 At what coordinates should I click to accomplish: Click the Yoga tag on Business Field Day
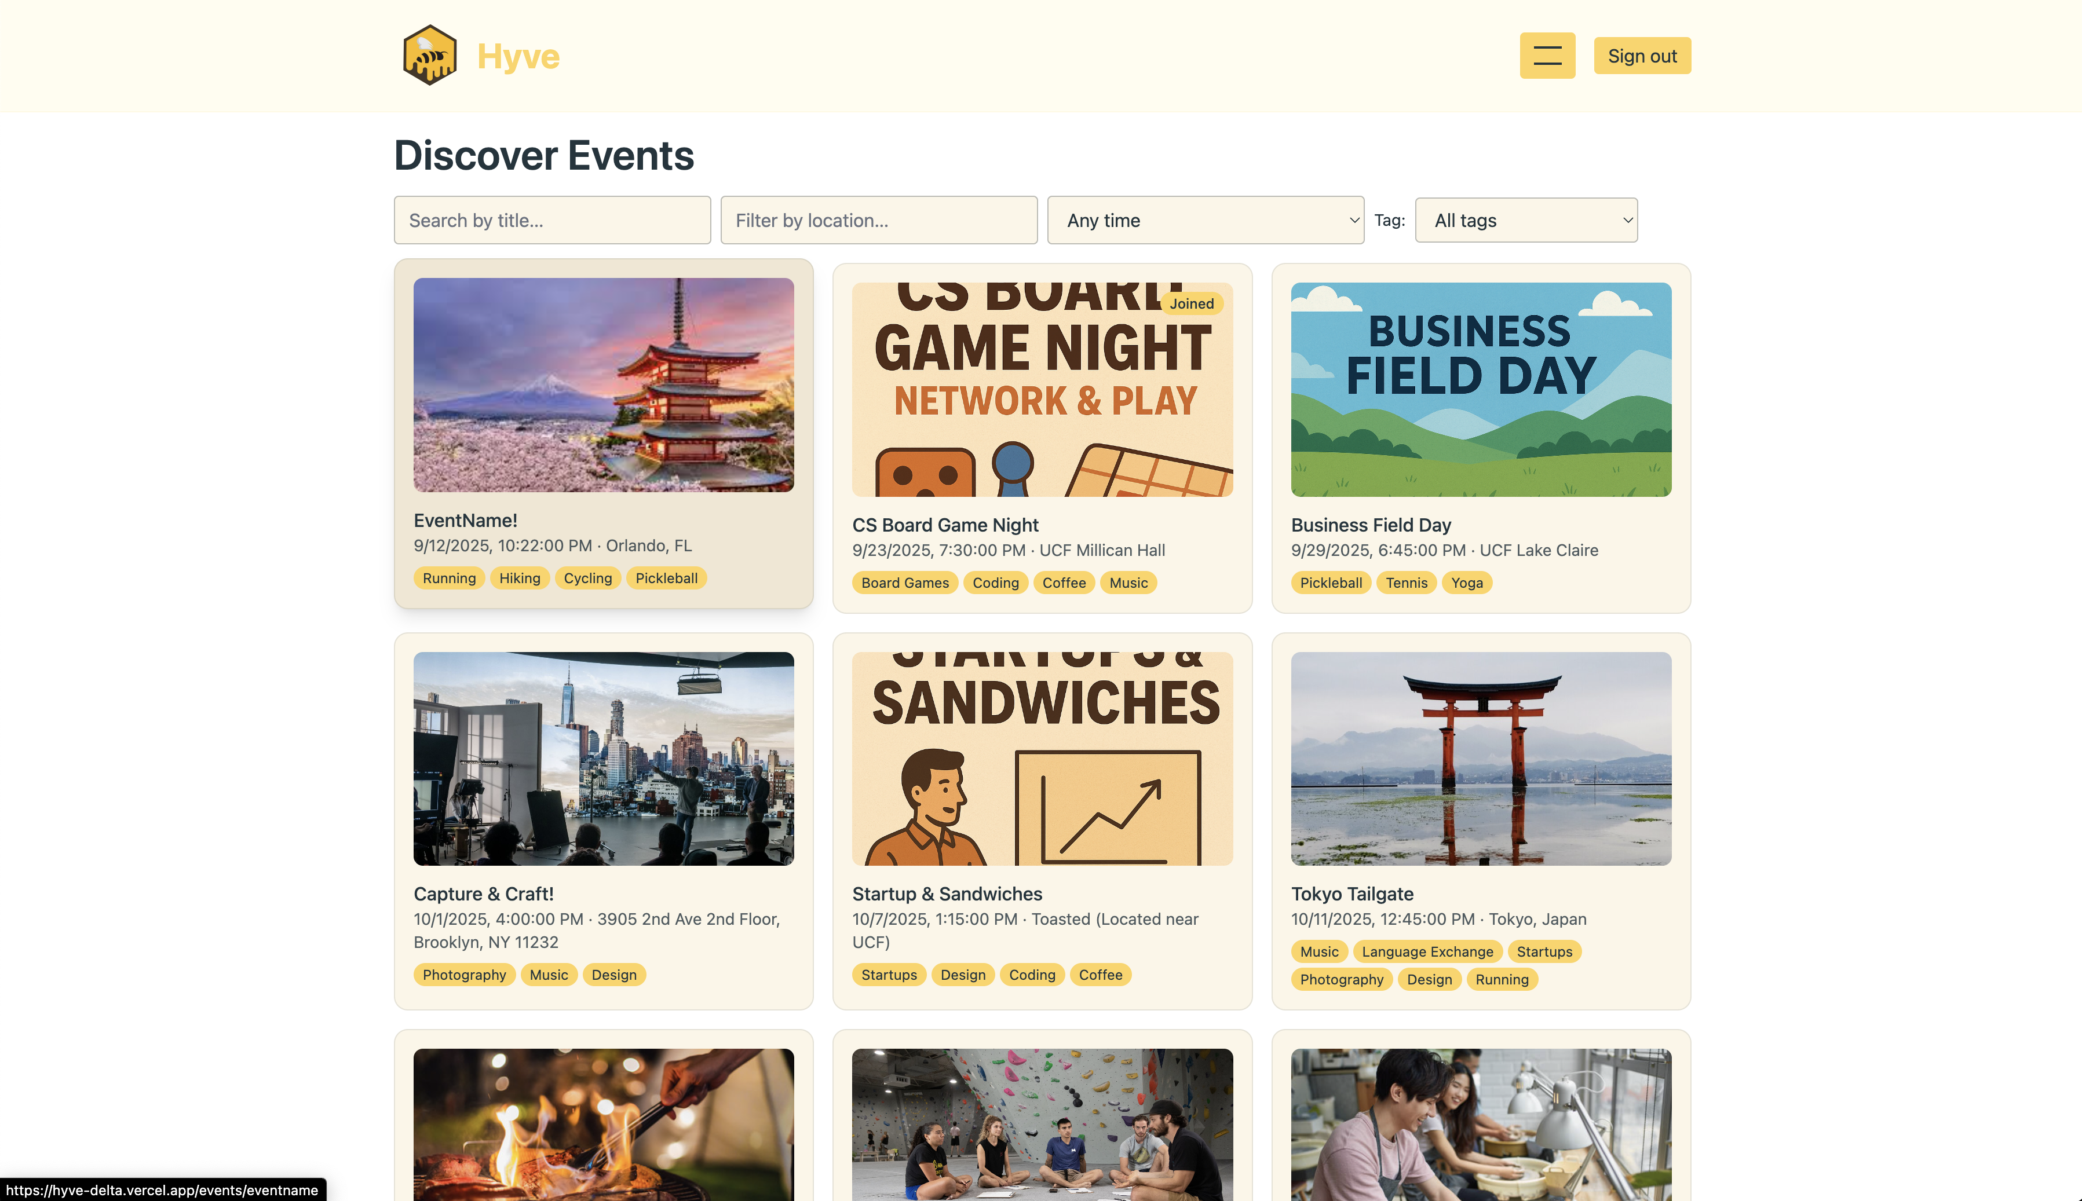click(1466, 583)
